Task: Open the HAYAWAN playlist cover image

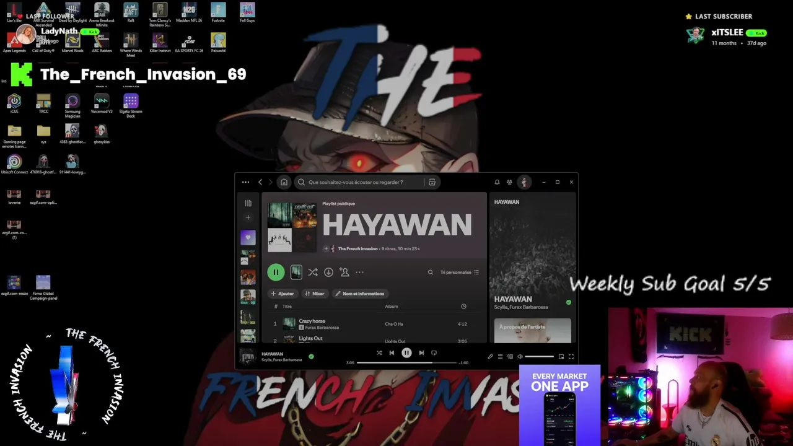Action: (292, 227)
